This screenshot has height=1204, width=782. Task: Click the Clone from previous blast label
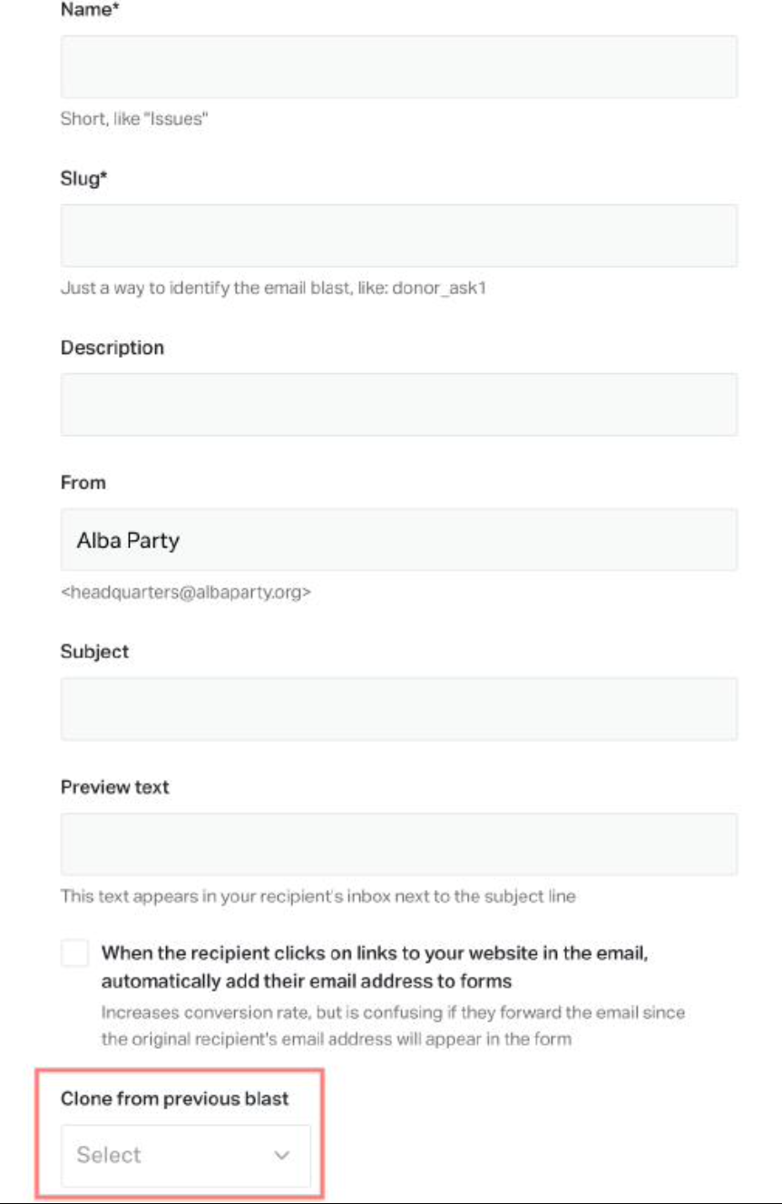pyautogui.click(x=174, y=1099)
